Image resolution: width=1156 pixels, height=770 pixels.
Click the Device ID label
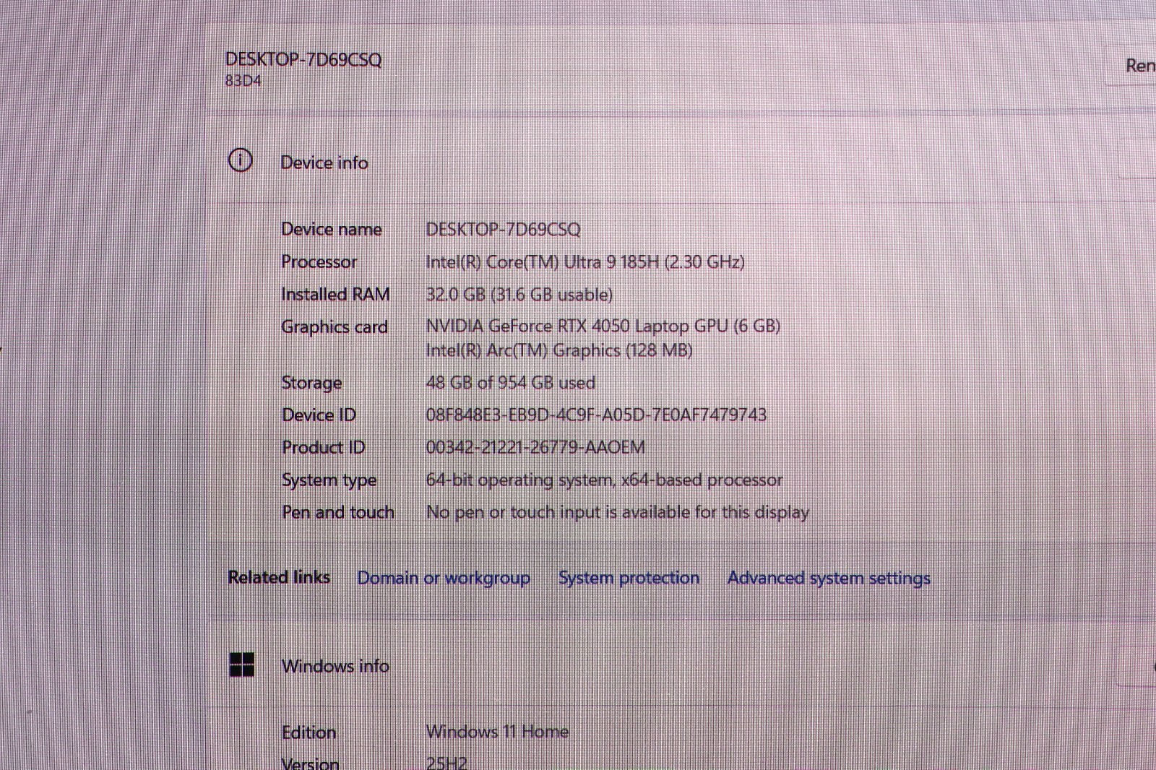[319, 415]
